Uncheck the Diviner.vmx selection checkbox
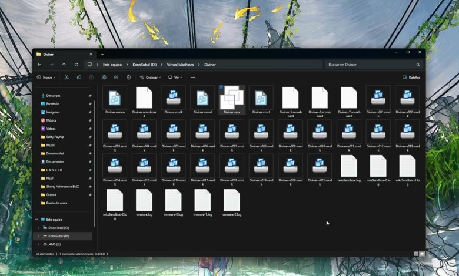This screenshot has height=276, width=459. (x=221, y=87)
